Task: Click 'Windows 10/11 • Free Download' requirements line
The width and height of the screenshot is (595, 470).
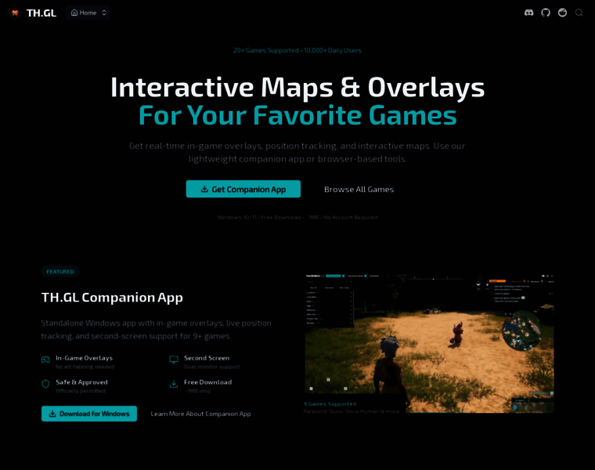Action: [297, 218]
